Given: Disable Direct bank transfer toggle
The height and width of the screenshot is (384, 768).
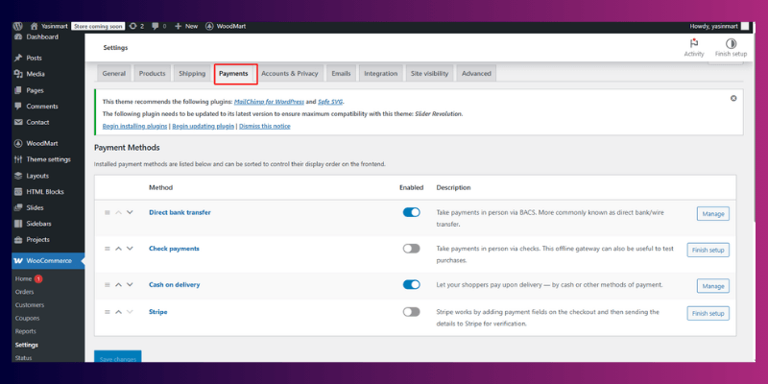Looking at the screenshot, I should pyautogui.click(x=412, y=212).
